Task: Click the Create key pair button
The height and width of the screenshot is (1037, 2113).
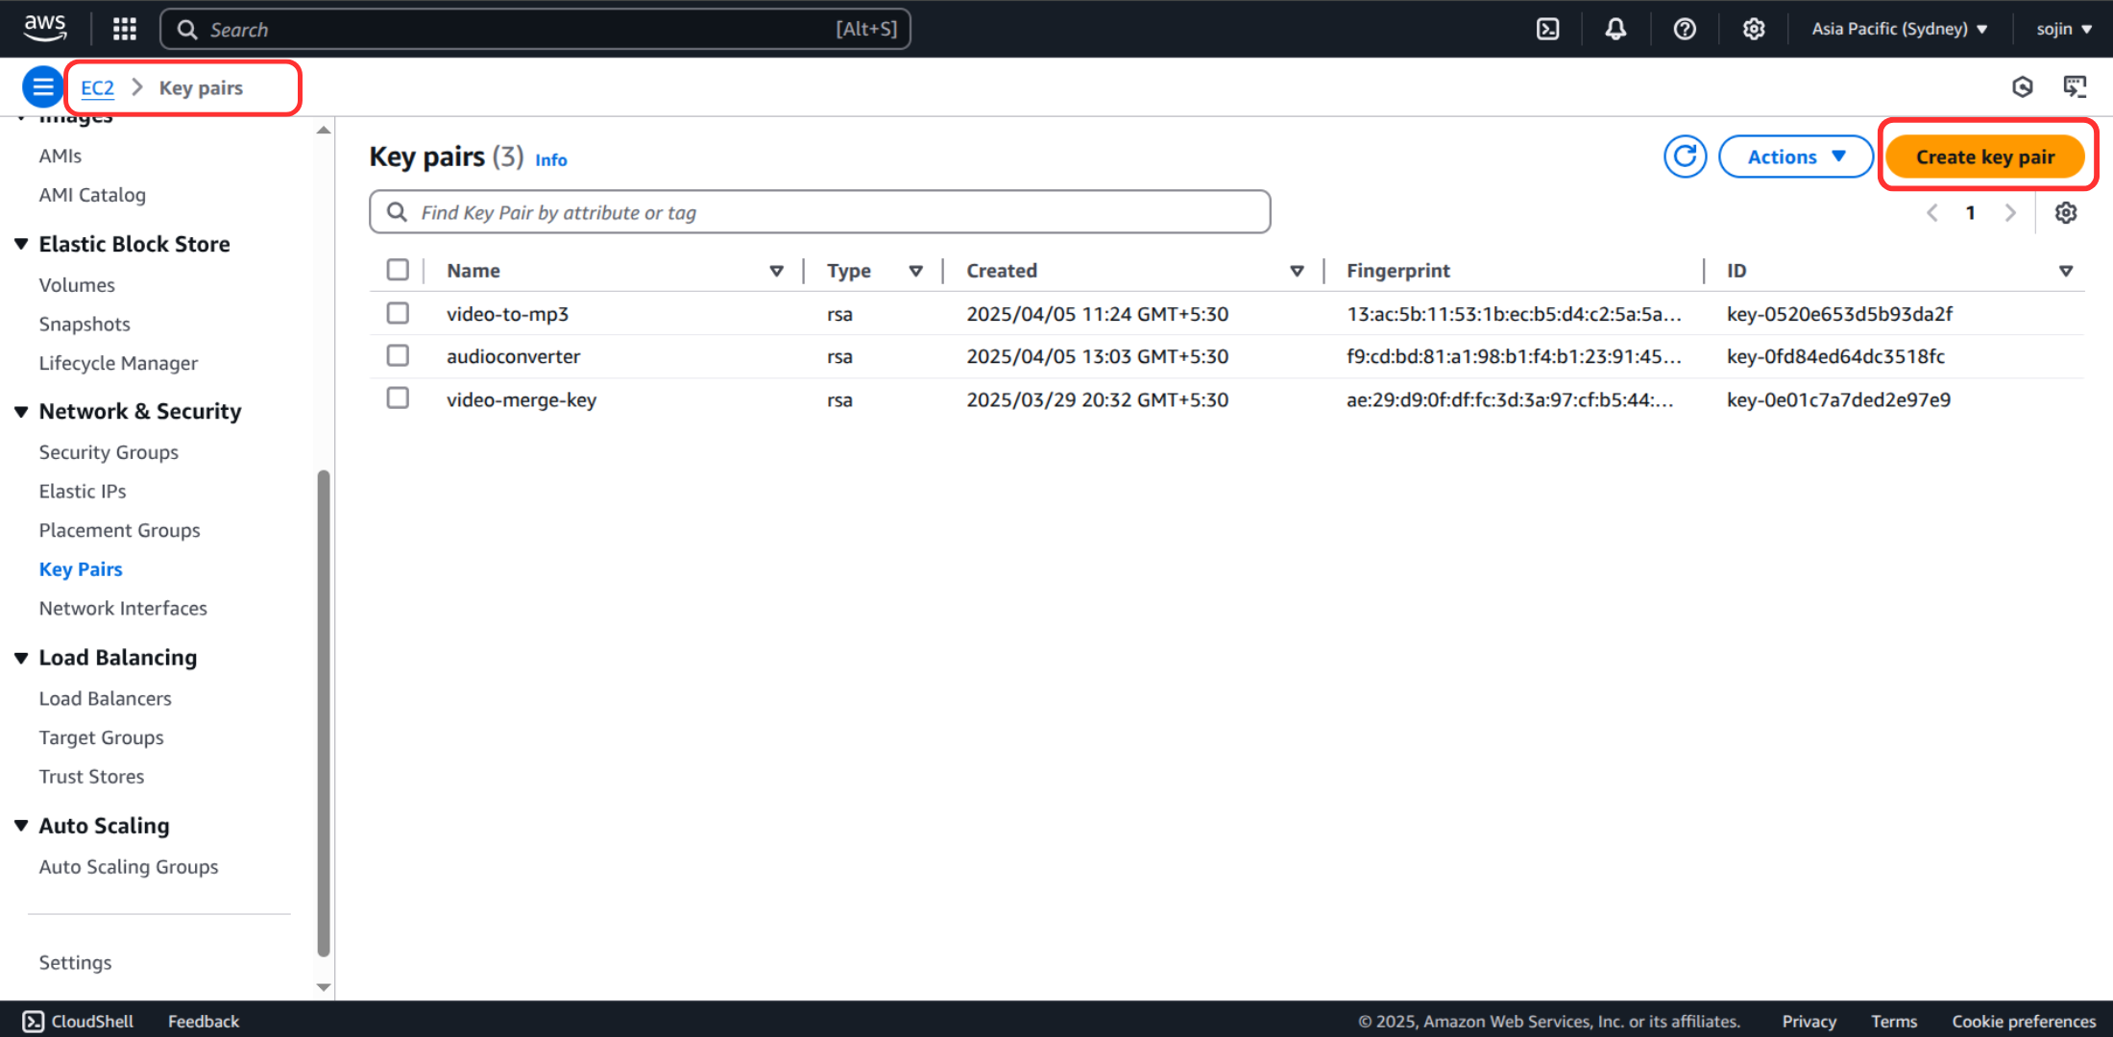Action: (x=1985, y=157)
